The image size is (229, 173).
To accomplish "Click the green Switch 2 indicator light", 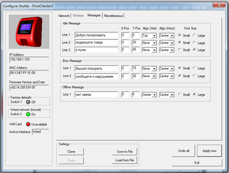I will [28, 114].
